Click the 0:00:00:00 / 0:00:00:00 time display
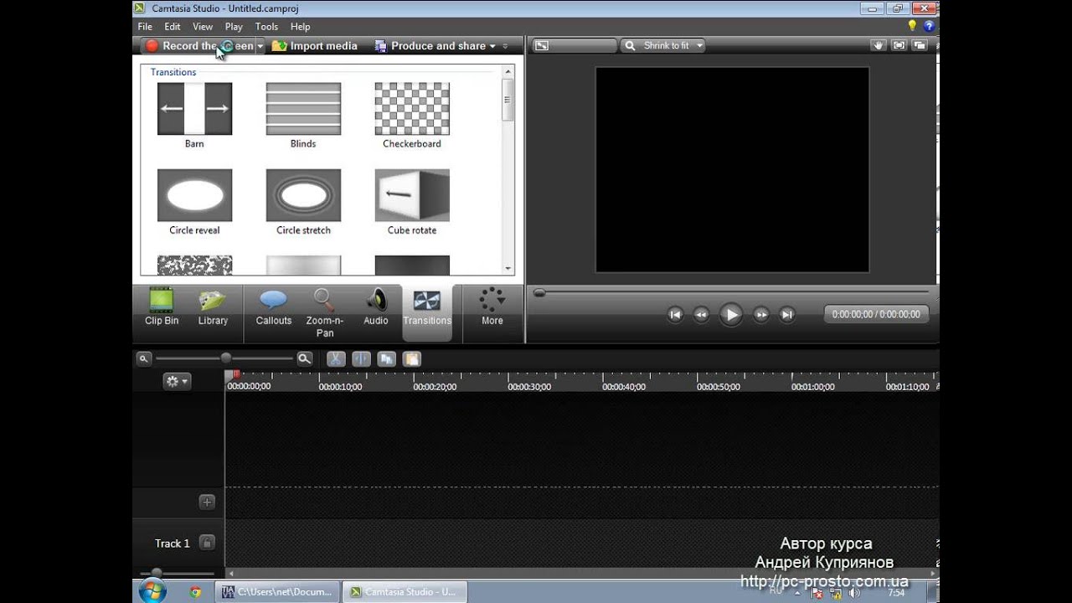 [876, 314]
